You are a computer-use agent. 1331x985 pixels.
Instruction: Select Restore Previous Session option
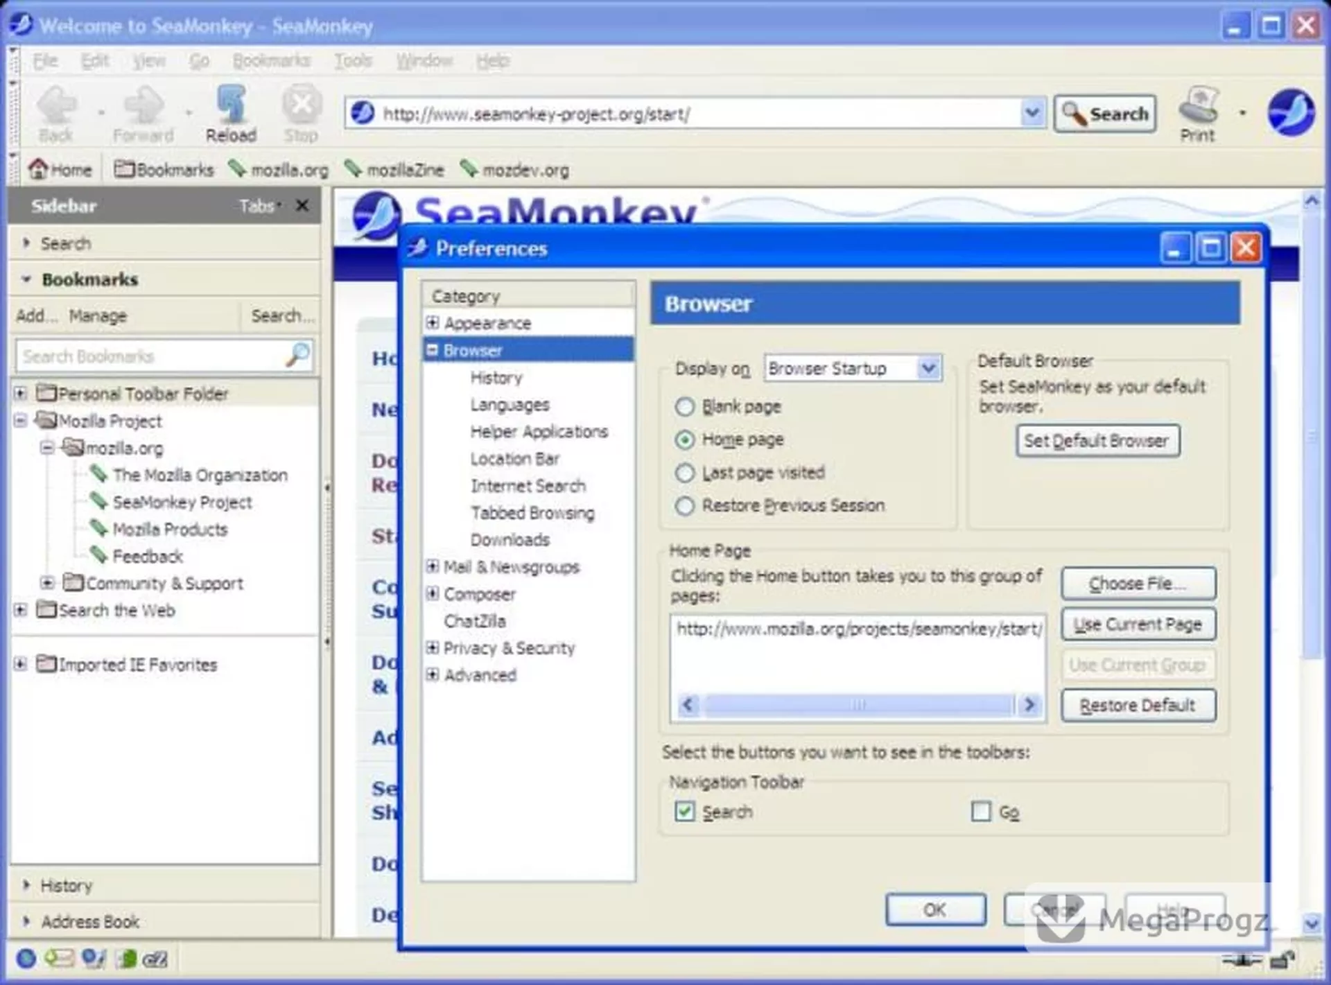pyautogui.click(x=684, y=506)
